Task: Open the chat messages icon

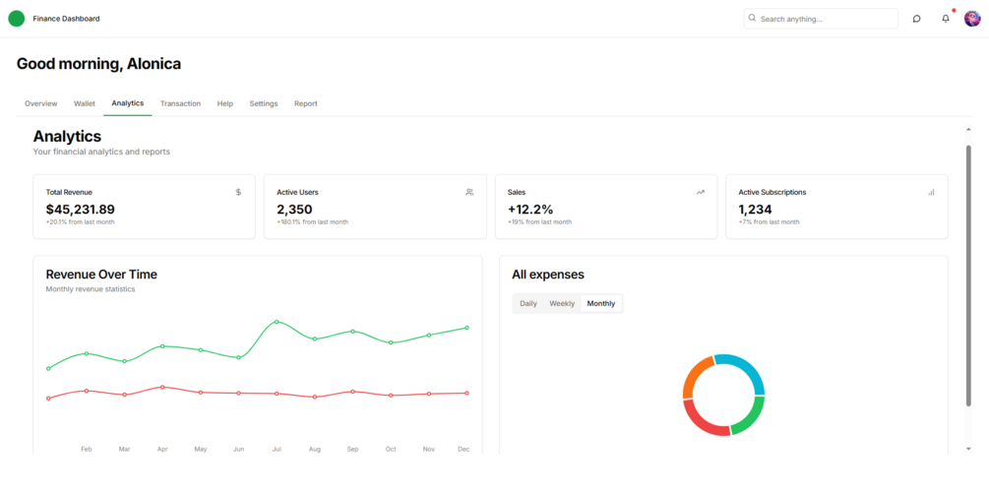Action: [x=916, y=19]
